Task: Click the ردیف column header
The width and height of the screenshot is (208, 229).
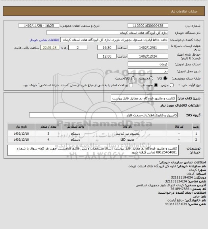Action: click(x=196, y=127)
